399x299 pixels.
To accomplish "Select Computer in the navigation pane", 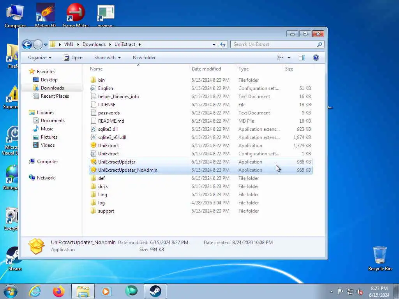I will 47,162.
